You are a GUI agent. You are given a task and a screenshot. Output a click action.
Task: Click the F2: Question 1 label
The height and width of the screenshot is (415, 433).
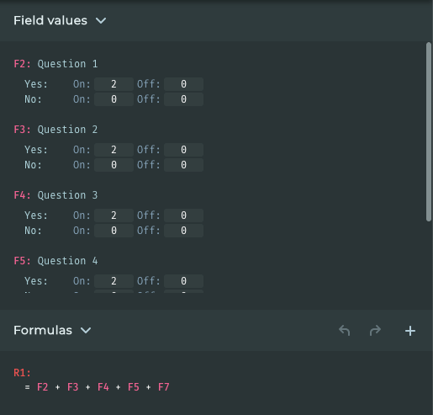click(x=55, y=64)
